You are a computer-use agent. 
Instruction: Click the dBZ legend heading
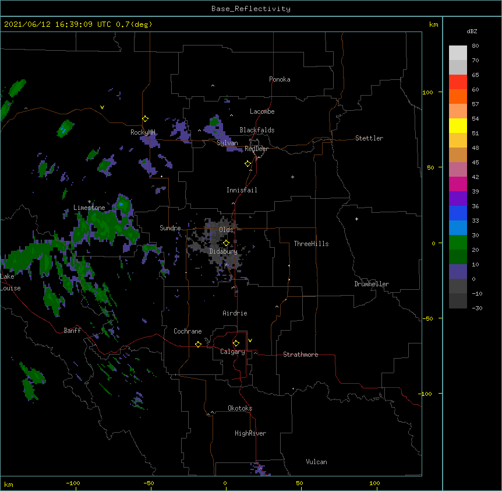pyautogui.click(x=472, y=31)
